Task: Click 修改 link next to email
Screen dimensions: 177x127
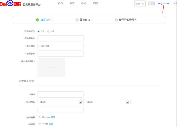Action: pyautogui.click(x=53, y=117)
